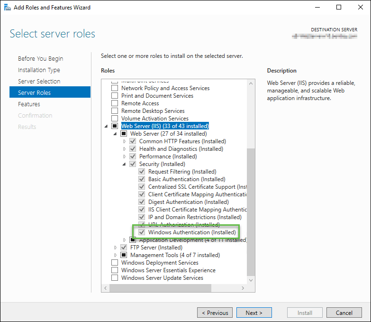Maximize the wizard window
The image size is (371, 322).
click(x=339, y=7)
